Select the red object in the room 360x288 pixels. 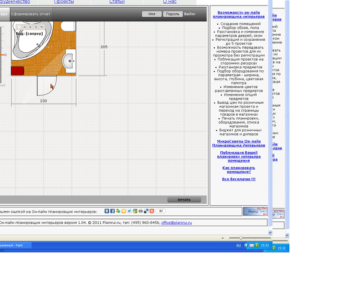pos(17,71)
